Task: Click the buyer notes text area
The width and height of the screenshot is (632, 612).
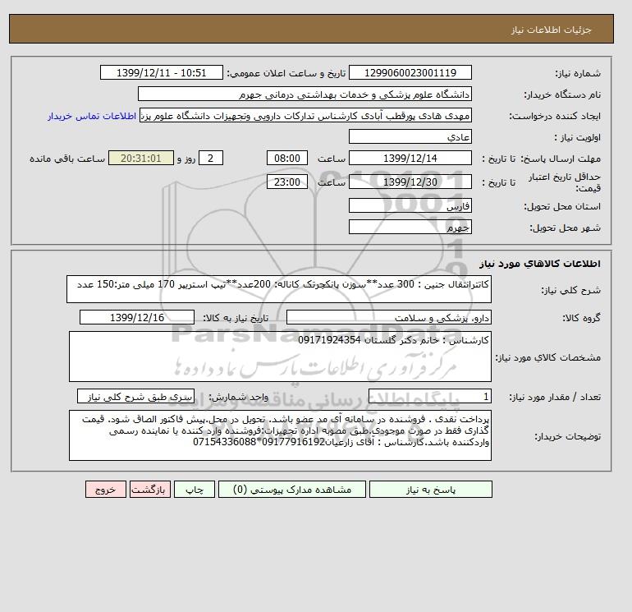Action: point(280,435)
